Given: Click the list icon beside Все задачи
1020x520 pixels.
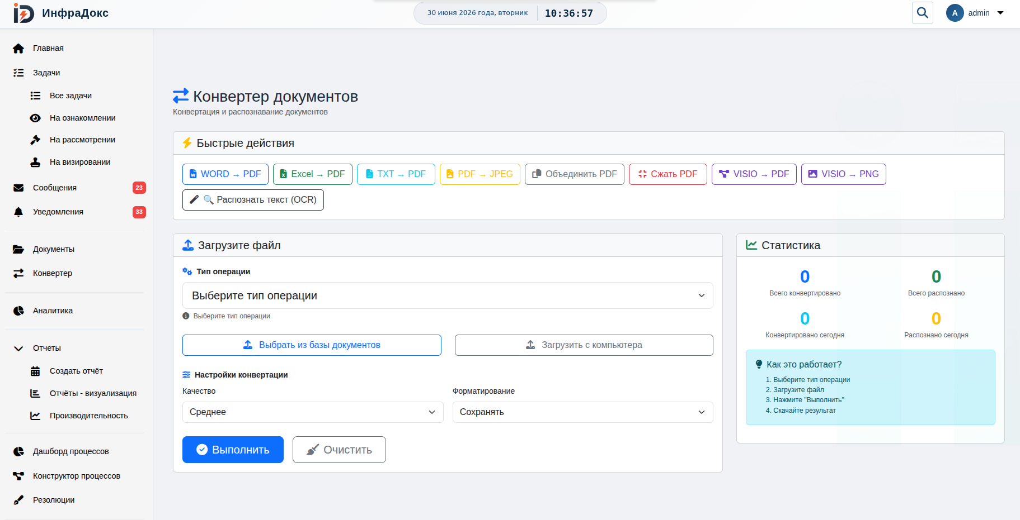Looking at the screenshot, I should [35, 96].
